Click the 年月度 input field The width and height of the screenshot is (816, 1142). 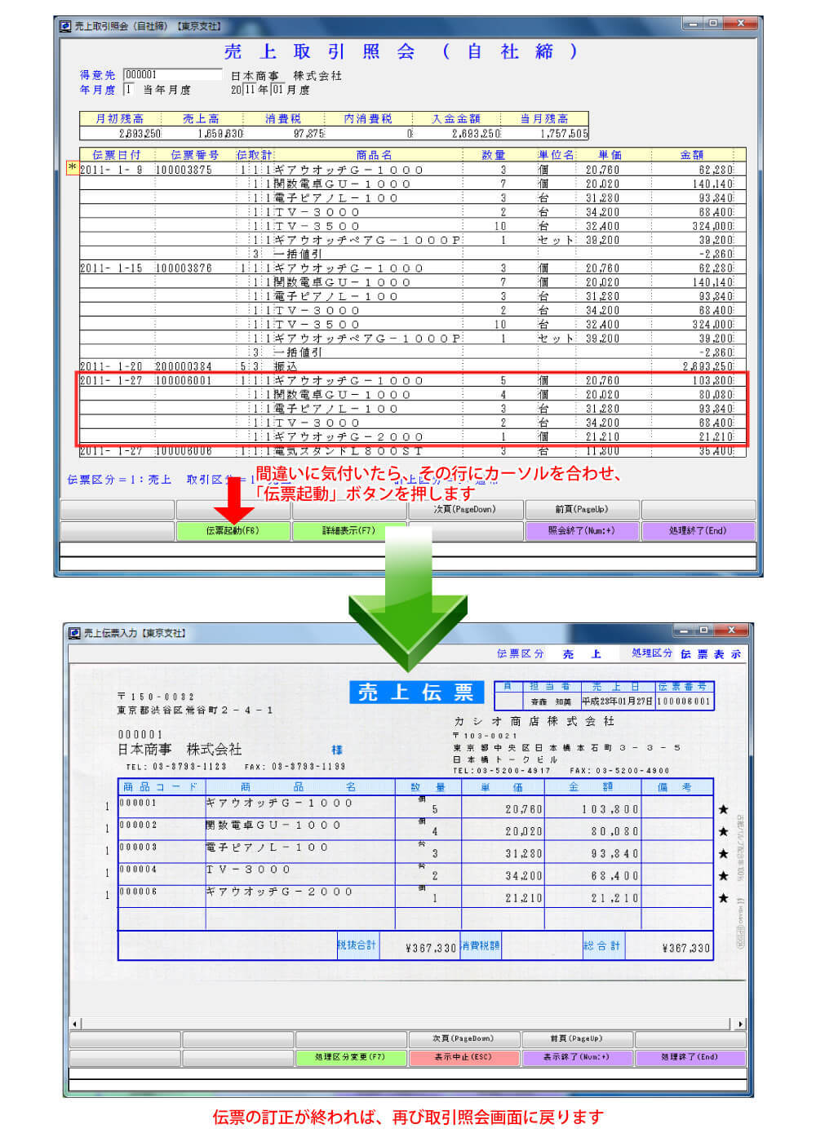129,90
